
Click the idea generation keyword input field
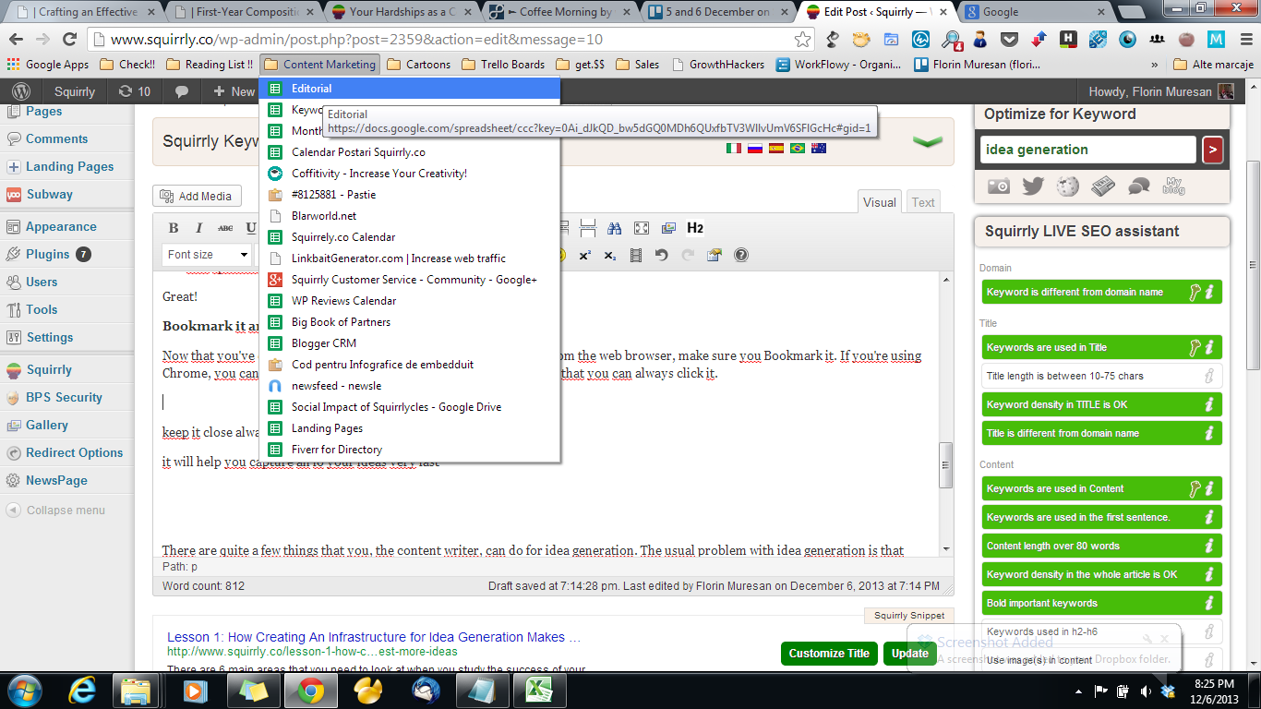[x=1087, y=150]
